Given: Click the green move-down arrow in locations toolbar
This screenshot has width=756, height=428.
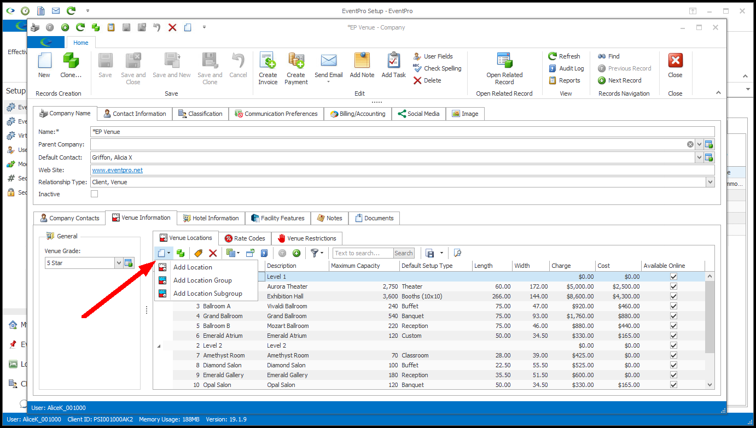Looking at the screenshot, I should (296, 253).
